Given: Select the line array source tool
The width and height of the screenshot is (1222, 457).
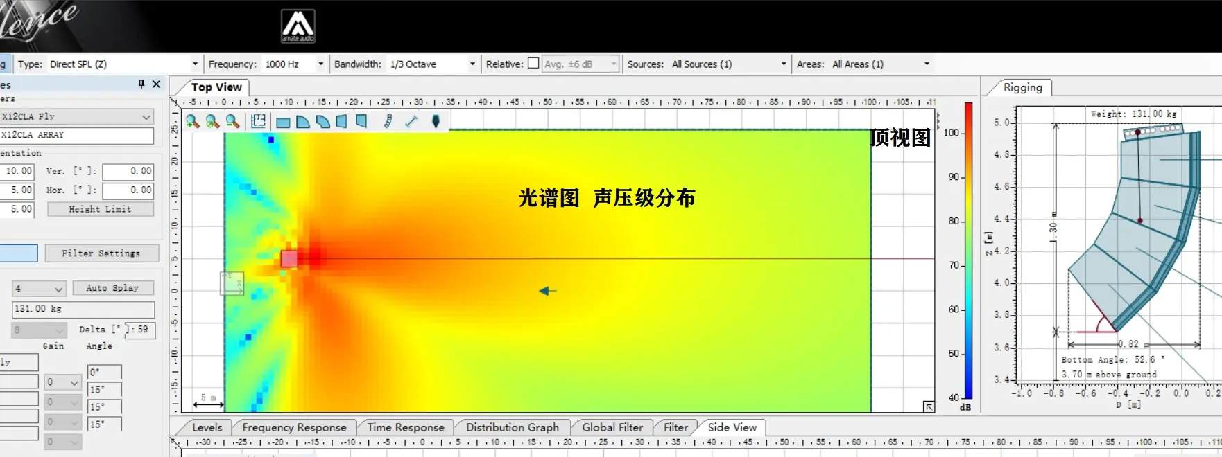Looking at the screenshot, I should click(388, 122).
